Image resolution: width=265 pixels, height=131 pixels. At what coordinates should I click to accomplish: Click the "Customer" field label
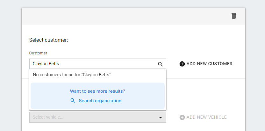point(38,53)
